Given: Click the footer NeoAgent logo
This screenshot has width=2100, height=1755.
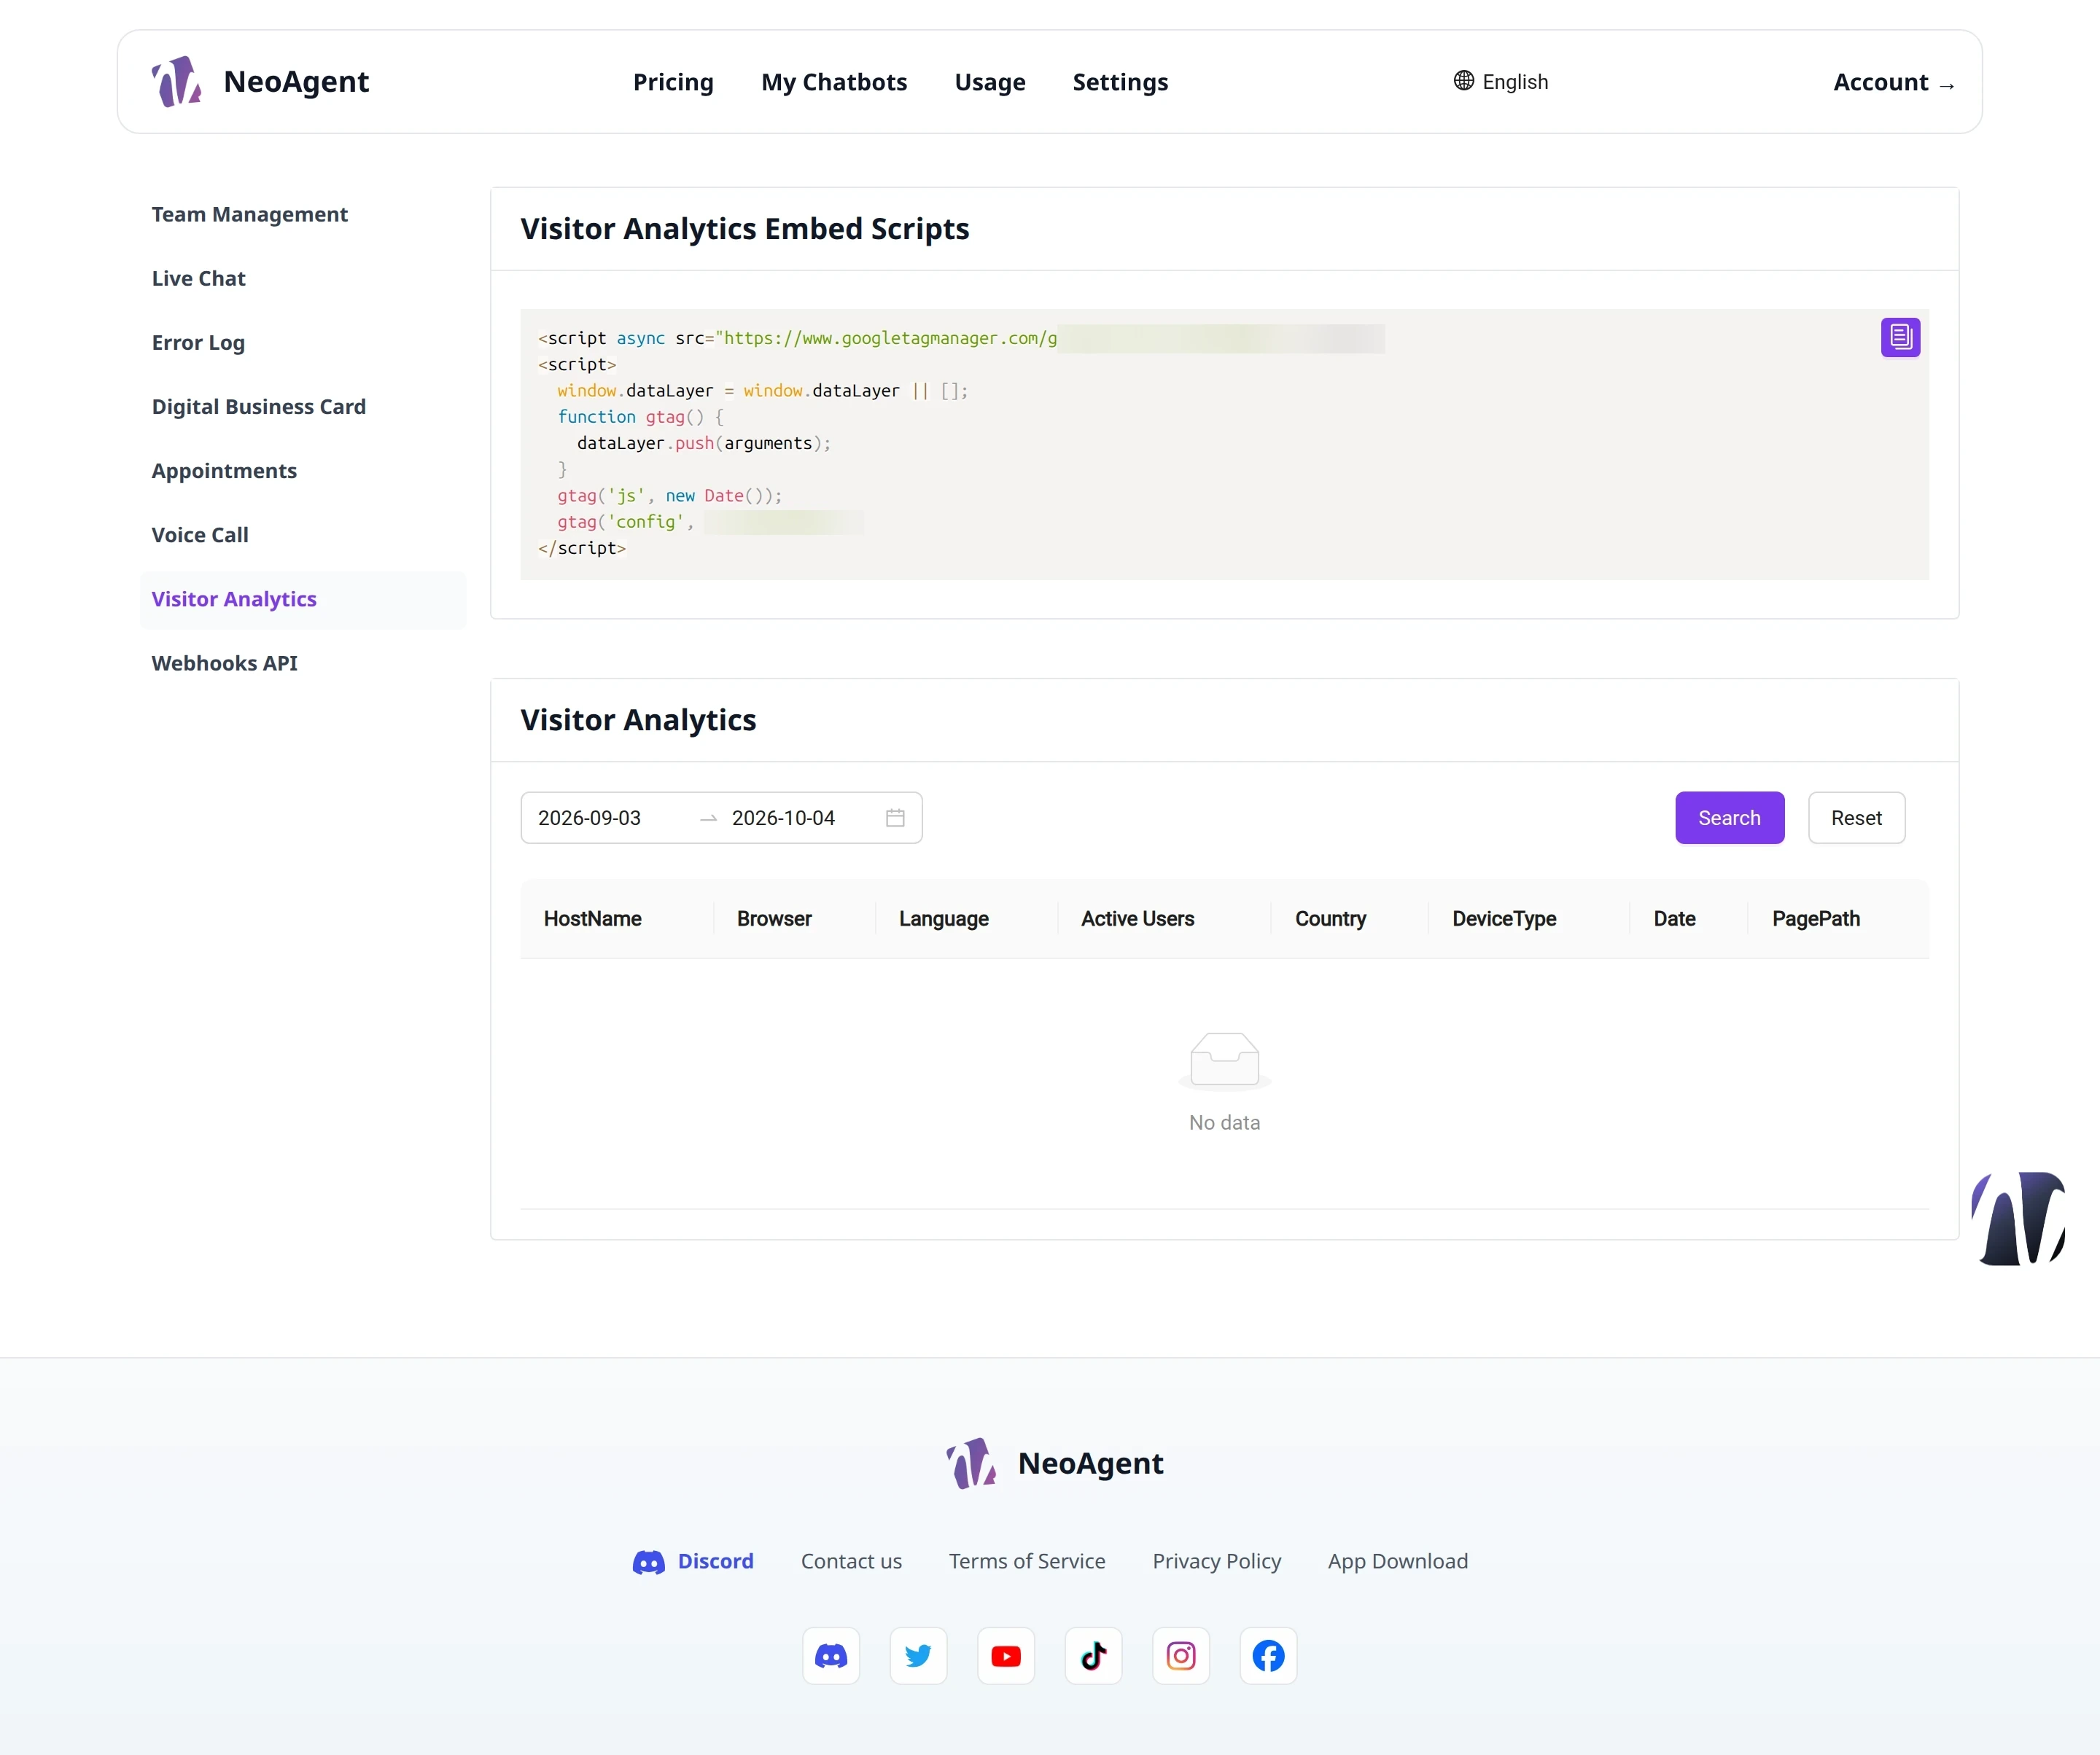Looking at the screenshot, I should pyautogui.click(x=1055, y=1463).
